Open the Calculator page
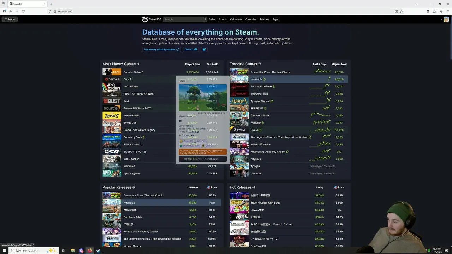The width and height of the screenshot is (452, 254). click(236, 19)
